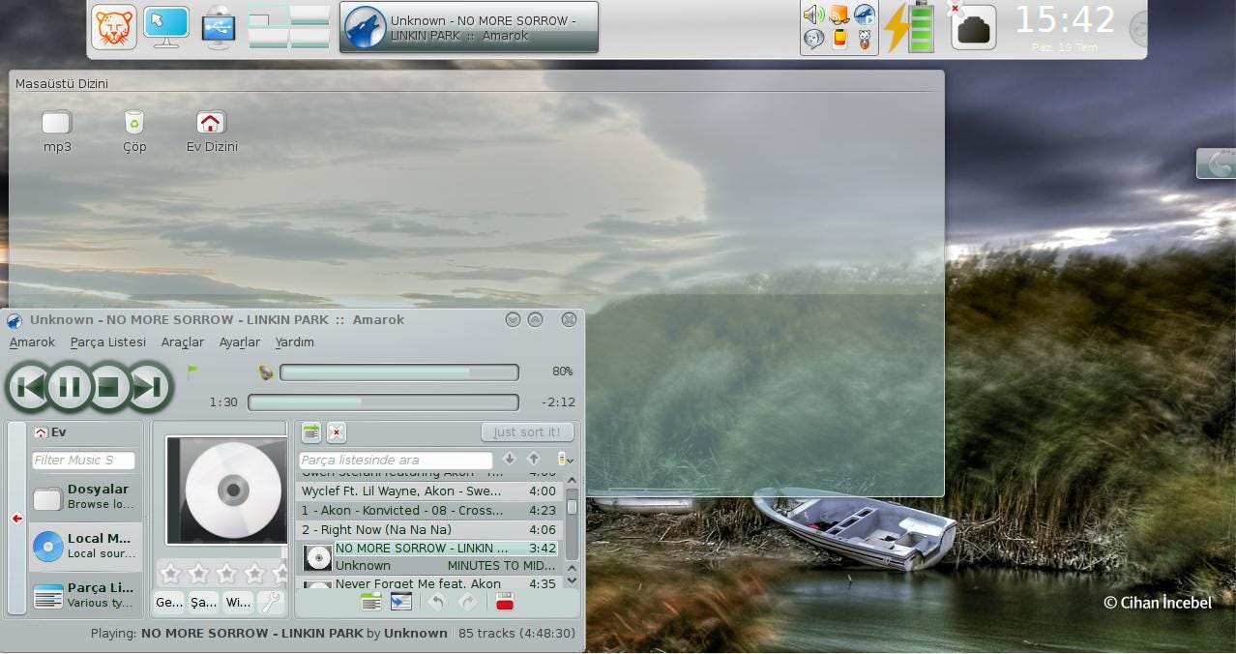Open the battery power status icon
This screenshot has width=1236, height=654.
(909, 27)
